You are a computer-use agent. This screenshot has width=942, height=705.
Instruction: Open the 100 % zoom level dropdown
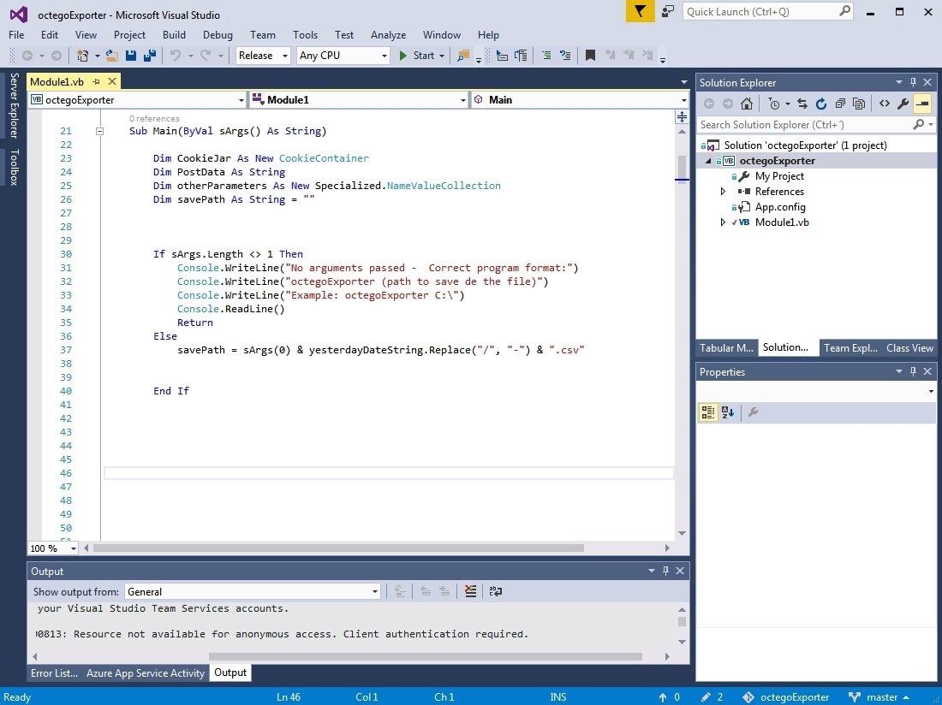click(53, 548)
